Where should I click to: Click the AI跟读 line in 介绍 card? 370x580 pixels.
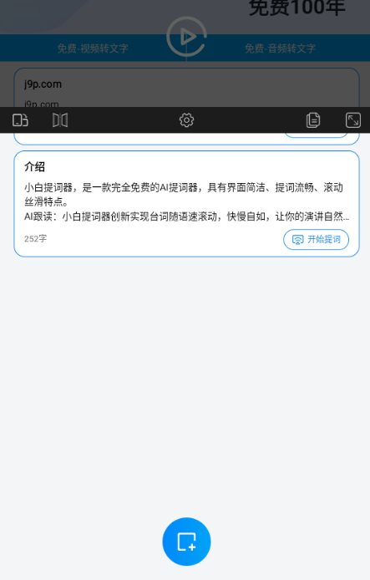(186, 216)
